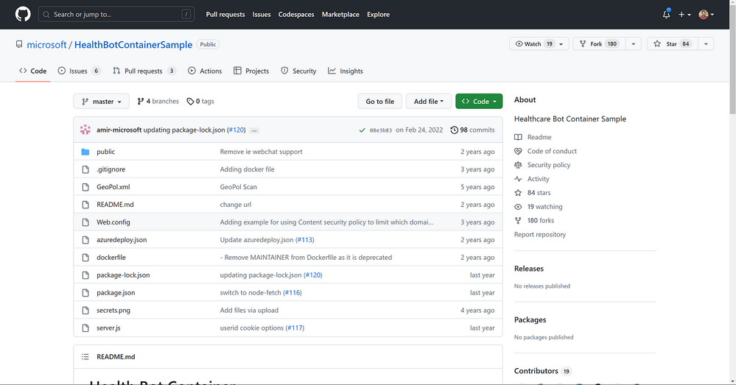Click the file icon beside GeoPol.xml
736x385 pixels.
(85, 187)
